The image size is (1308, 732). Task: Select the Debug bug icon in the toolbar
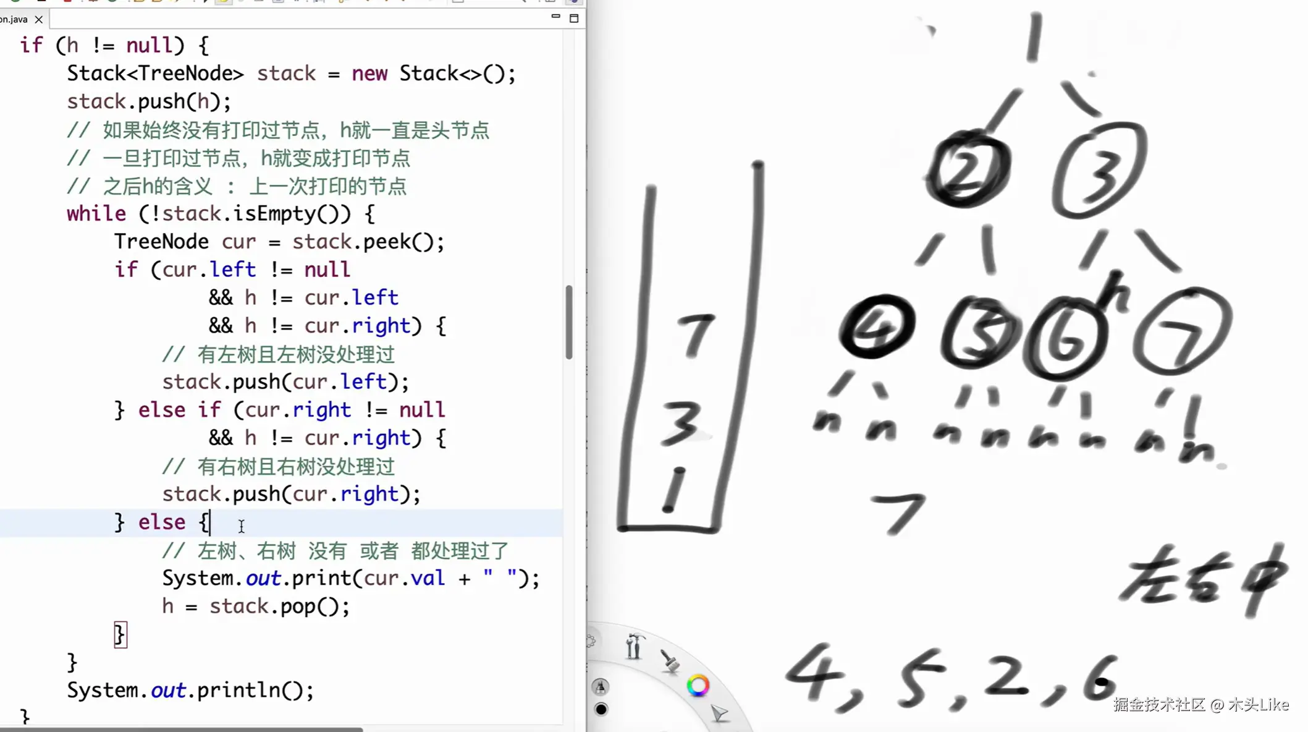point(93,2)
